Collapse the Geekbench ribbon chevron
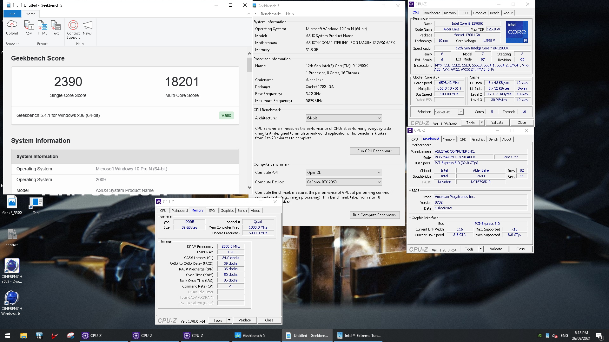This screenshot has width=609, height=342. pyautogui.click(x=249, y=14)
